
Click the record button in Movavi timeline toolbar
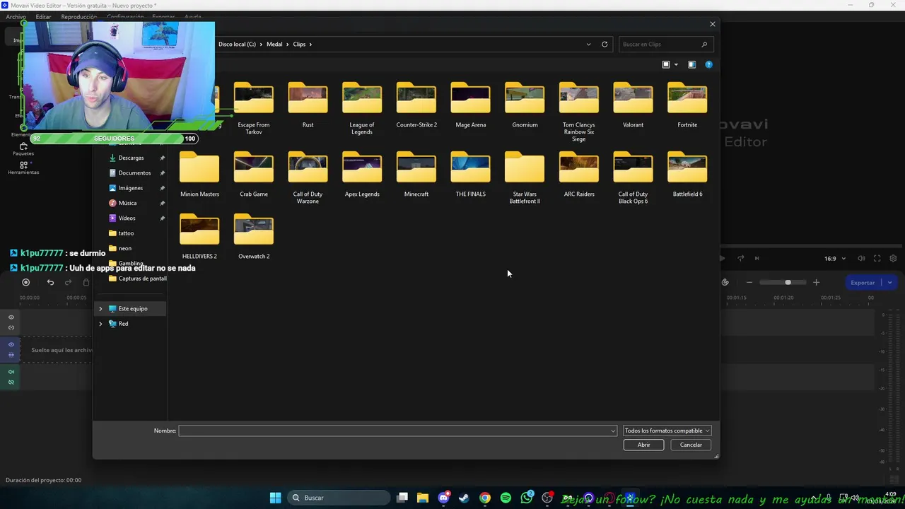point(26,282)
